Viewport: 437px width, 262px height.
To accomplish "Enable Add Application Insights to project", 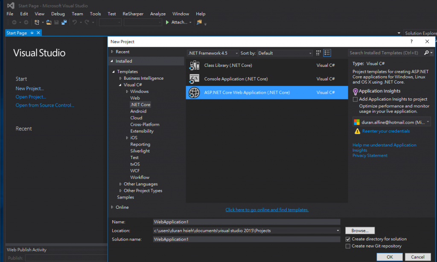I will pos(355,99).
